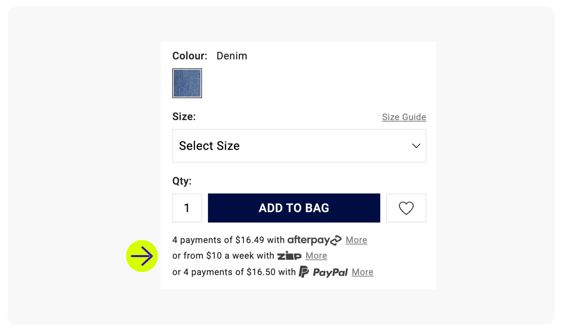Click the Afterpay logo

[x=314, y=240]
